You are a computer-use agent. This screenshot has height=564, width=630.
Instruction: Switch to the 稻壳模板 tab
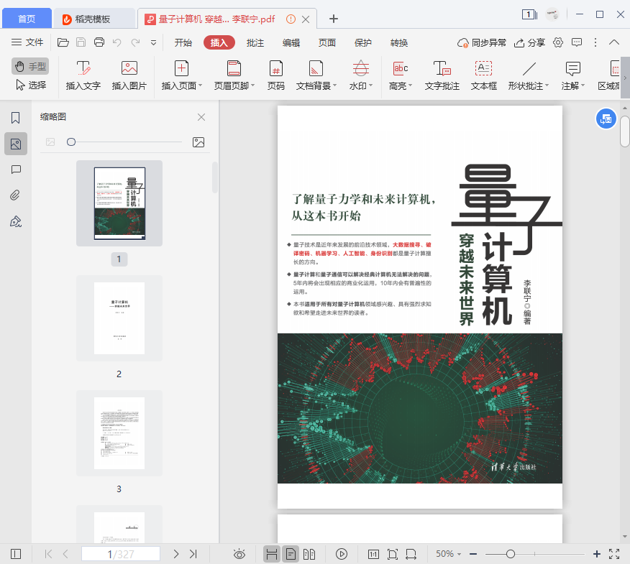click(x=94, y=19)
